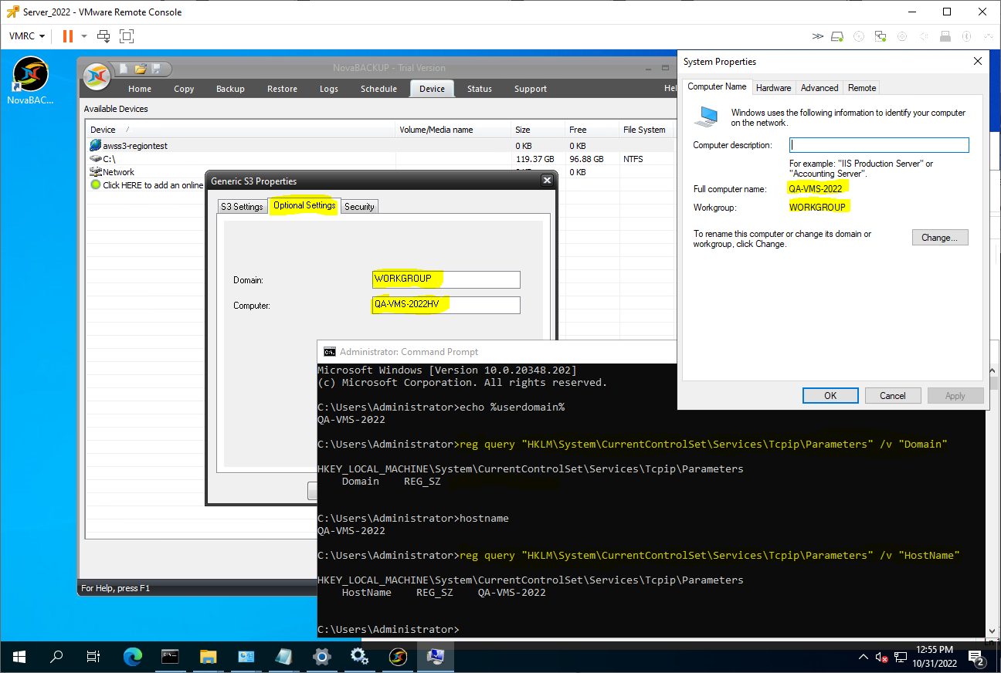The width and height of the screenshot is (1001, 673).
Task: Open Hardware tab in System Properties
Action: (x=773, y=88)
